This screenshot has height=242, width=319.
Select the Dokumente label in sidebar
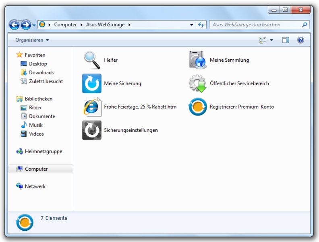[42, 116]
